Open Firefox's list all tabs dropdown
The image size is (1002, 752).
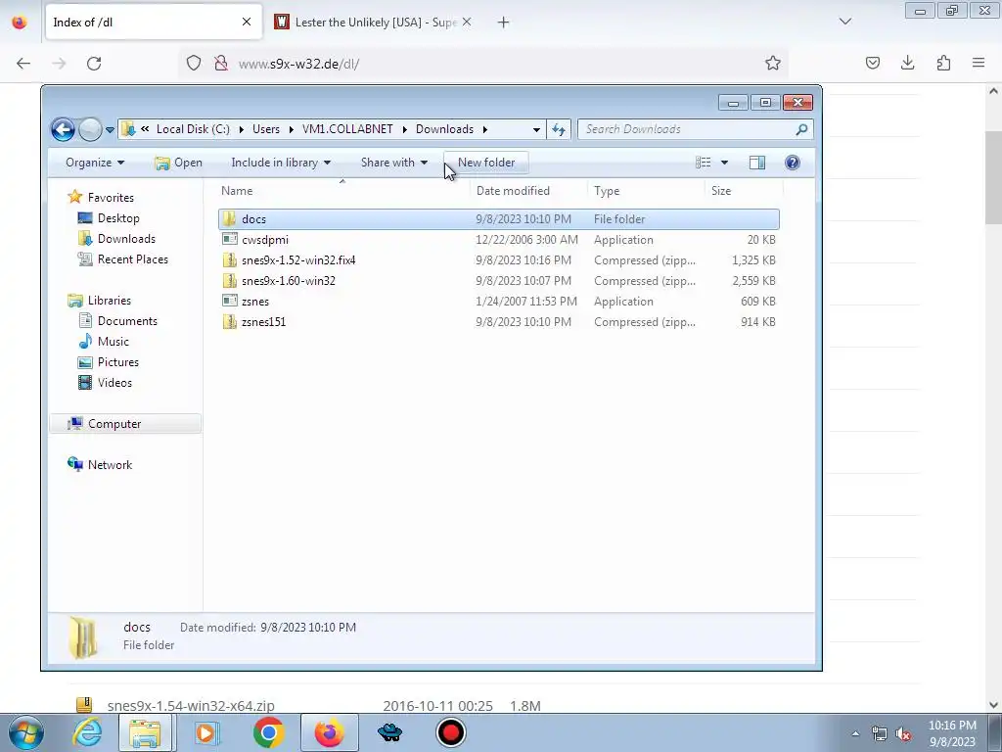click(x=844, y=22)
